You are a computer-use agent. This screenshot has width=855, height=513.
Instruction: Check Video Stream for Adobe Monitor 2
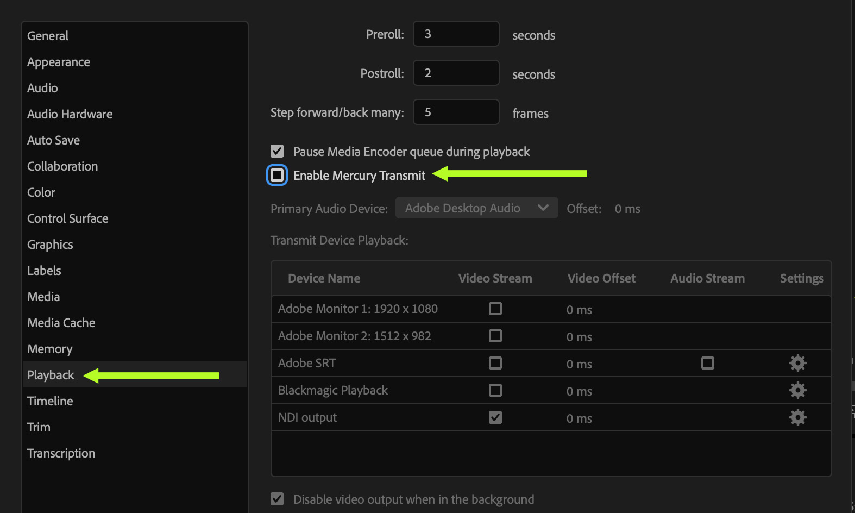(x=495, y=336)
